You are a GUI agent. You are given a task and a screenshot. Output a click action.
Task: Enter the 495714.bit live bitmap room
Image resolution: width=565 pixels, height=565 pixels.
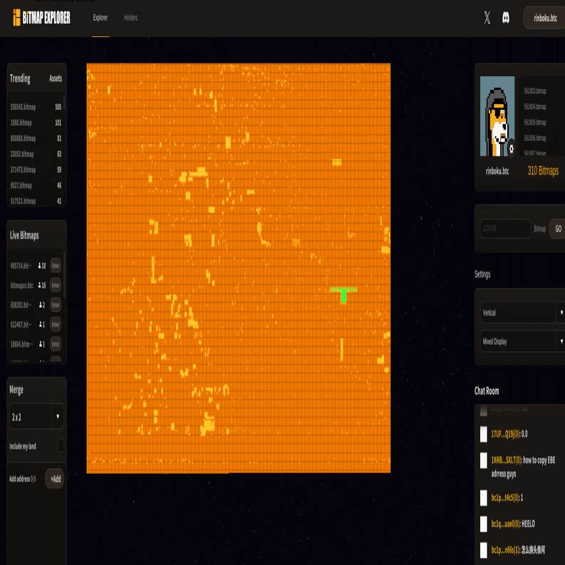click(x=56, y=266)
